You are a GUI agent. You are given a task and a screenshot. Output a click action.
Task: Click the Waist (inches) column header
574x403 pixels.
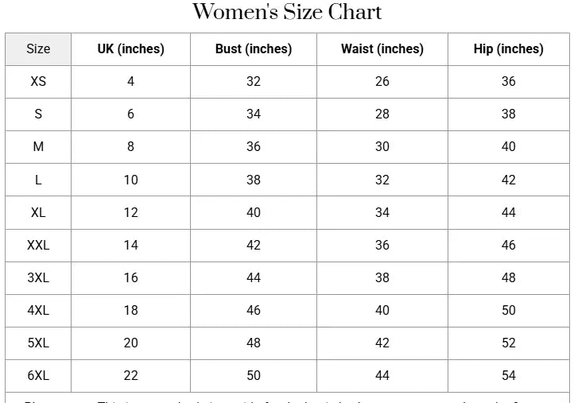[382, 49]
